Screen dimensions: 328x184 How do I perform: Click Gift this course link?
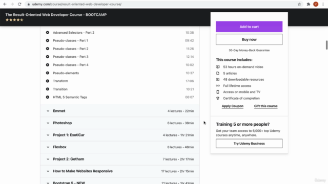[x=265, y=106]
